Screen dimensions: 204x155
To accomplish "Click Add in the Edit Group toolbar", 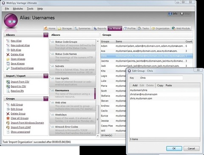I will coord(135,86).
